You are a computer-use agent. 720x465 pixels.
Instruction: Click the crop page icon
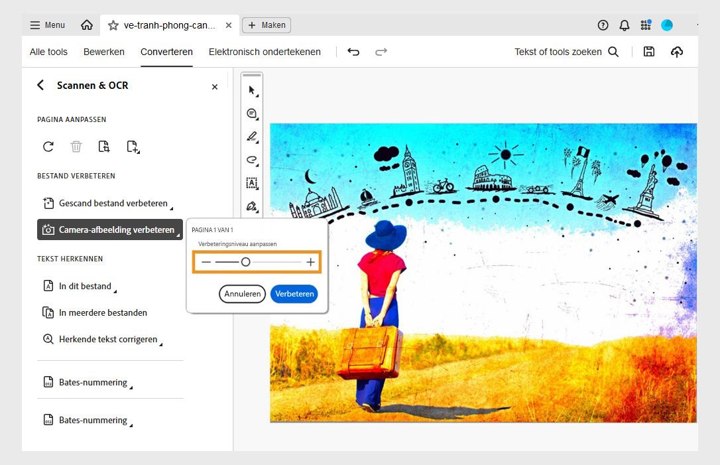pos(104,147)
